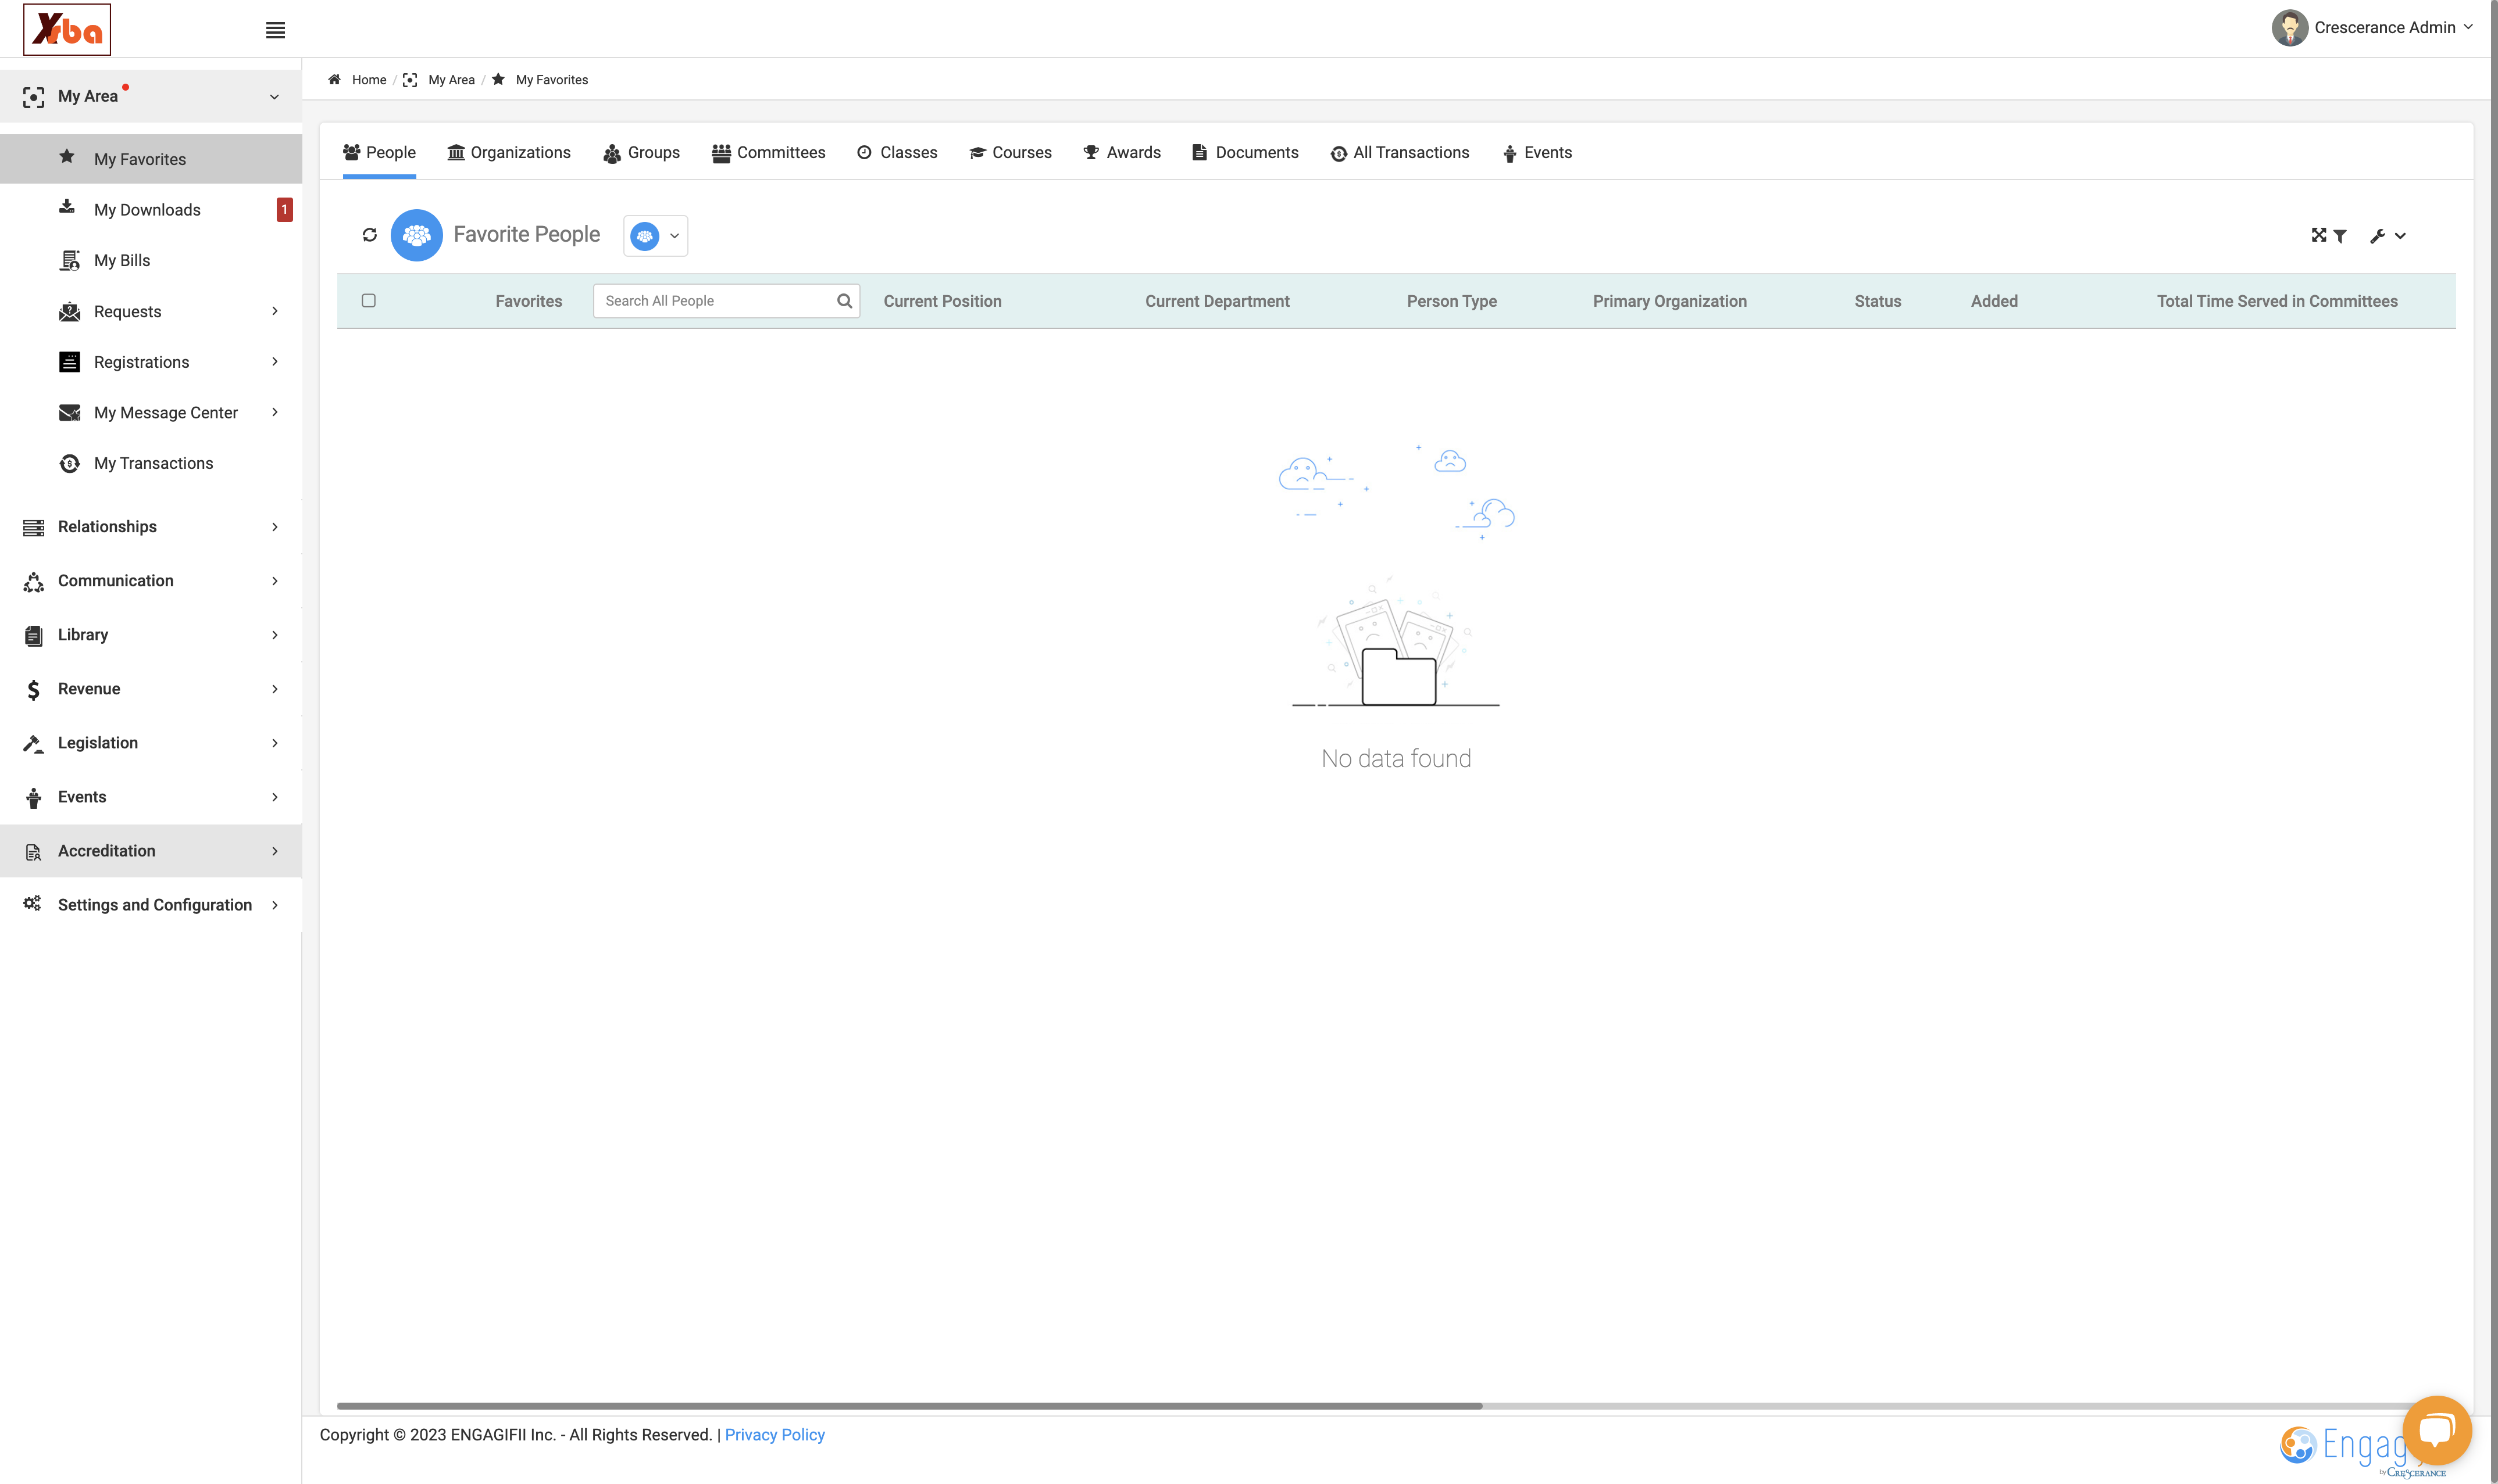The width and height of the screenshot is (2498, 1484).
Task: Click the My Area breadcrumb link
Action: [451, 80]
